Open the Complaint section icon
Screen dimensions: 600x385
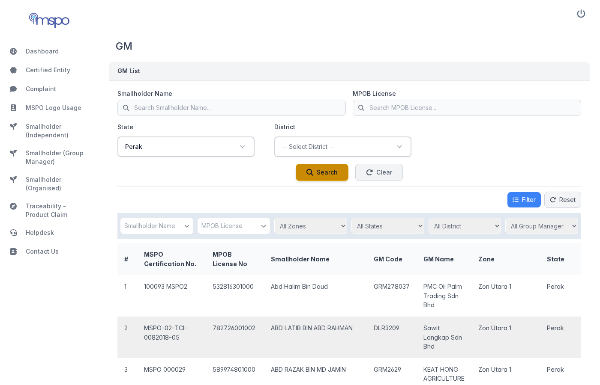pos(13,89)
